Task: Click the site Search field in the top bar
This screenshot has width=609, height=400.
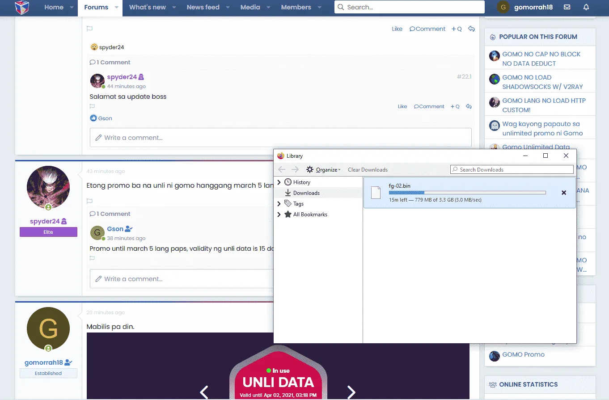Action: point(410,7)
